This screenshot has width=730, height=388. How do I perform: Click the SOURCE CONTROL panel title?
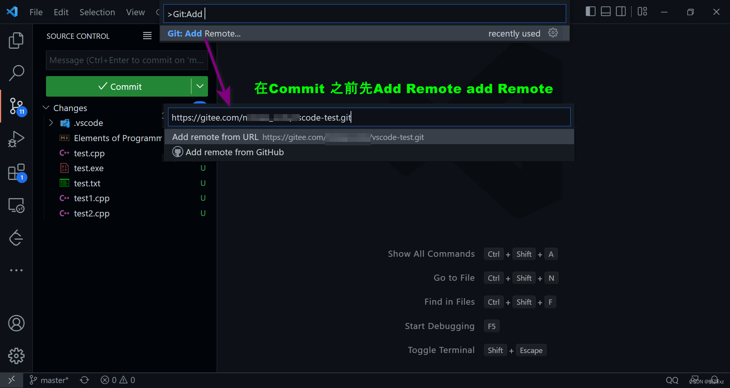pos(78,36)
